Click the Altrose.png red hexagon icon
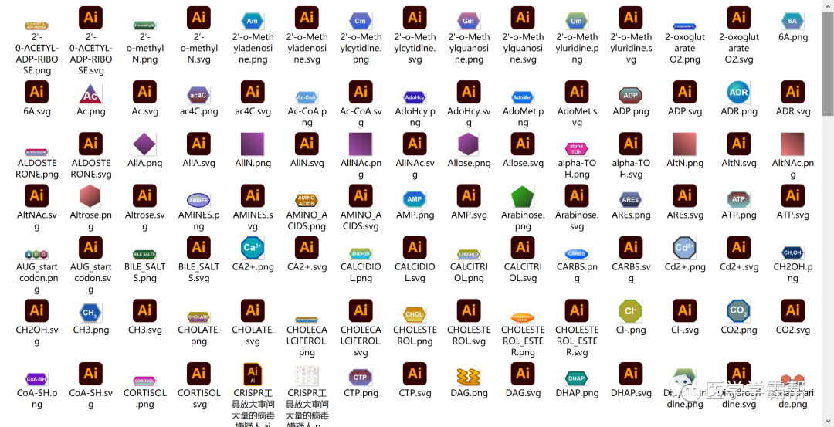 point(90,196)
